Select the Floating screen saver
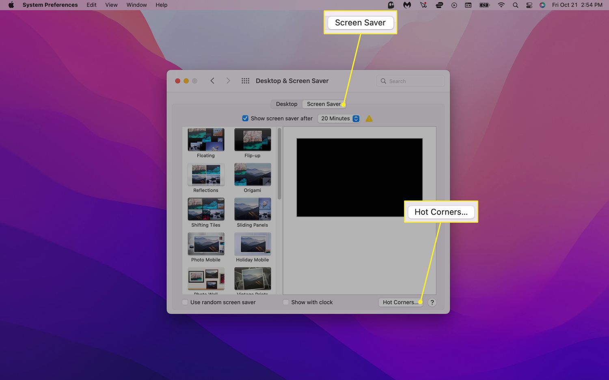 point(206,143)
